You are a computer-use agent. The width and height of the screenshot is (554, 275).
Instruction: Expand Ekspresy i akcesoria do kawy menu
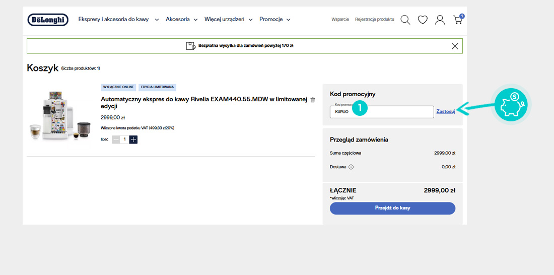click(x=118, y=20)
